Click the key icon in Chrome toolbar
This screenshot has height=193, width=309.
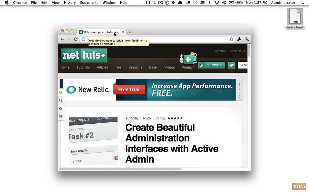[x=239, y=39]
